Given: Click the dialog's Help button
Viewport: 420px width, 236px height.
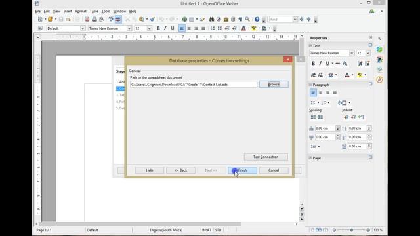Looking at the screenshot, I should tap(150, 170).
